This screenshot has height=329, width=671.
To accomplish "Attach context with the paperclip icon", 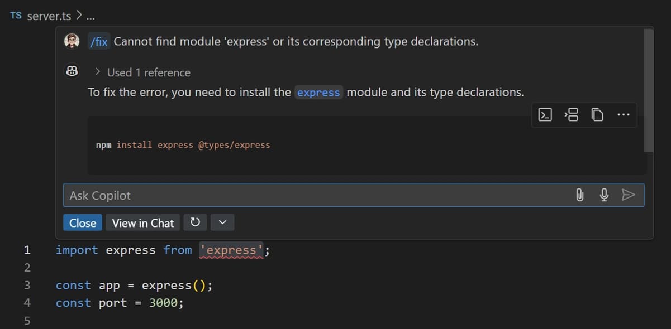I will 579,195.
